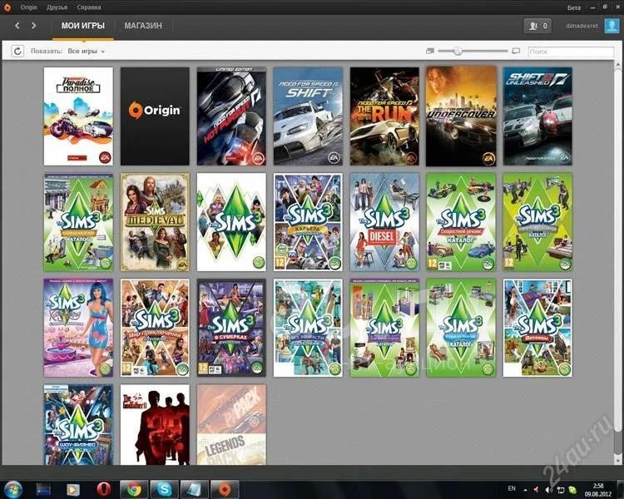Click the Origin taskbar button
This screenshot has width=624, height=499.
(x=225, y=489)
